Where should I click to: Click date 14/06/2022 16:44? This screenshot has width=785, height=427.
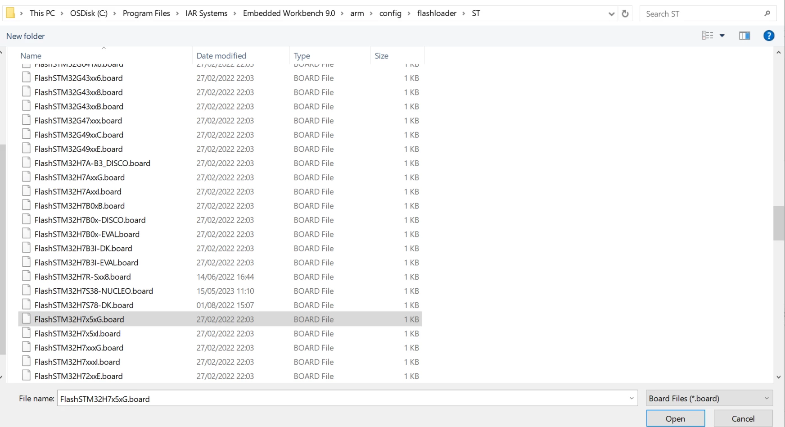click(225, 277)
